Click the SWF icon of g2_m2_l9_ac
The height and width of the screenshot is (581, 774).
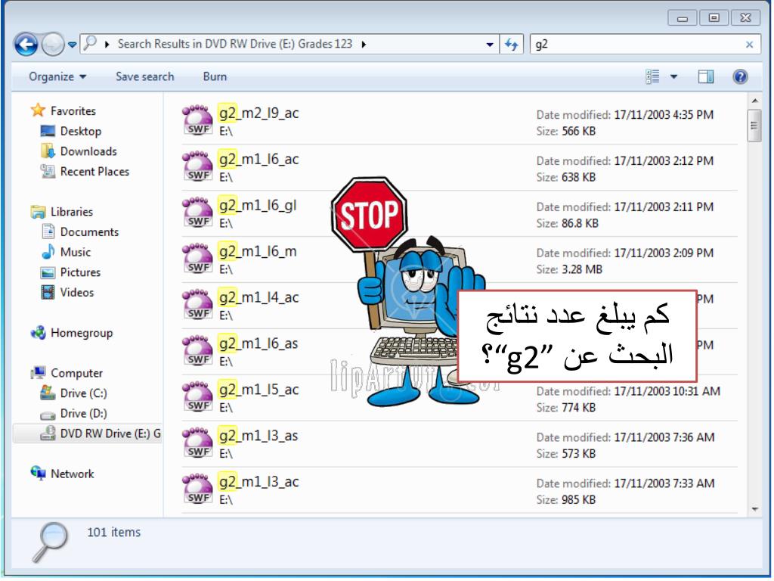coord(197,120)
